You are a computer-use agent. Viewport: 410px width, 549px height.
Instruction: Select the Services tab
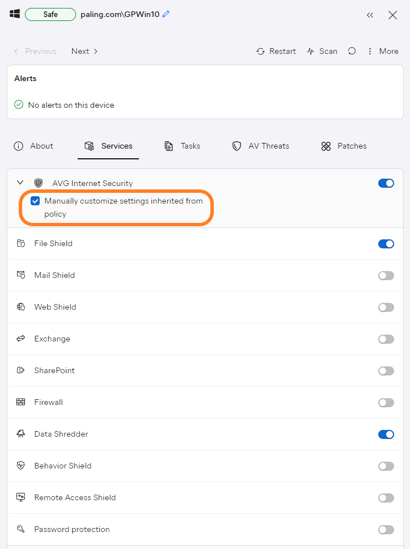(x=108, y=146)
